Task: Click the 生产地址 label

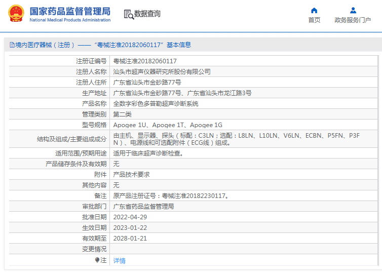Action: click(94, 93)
